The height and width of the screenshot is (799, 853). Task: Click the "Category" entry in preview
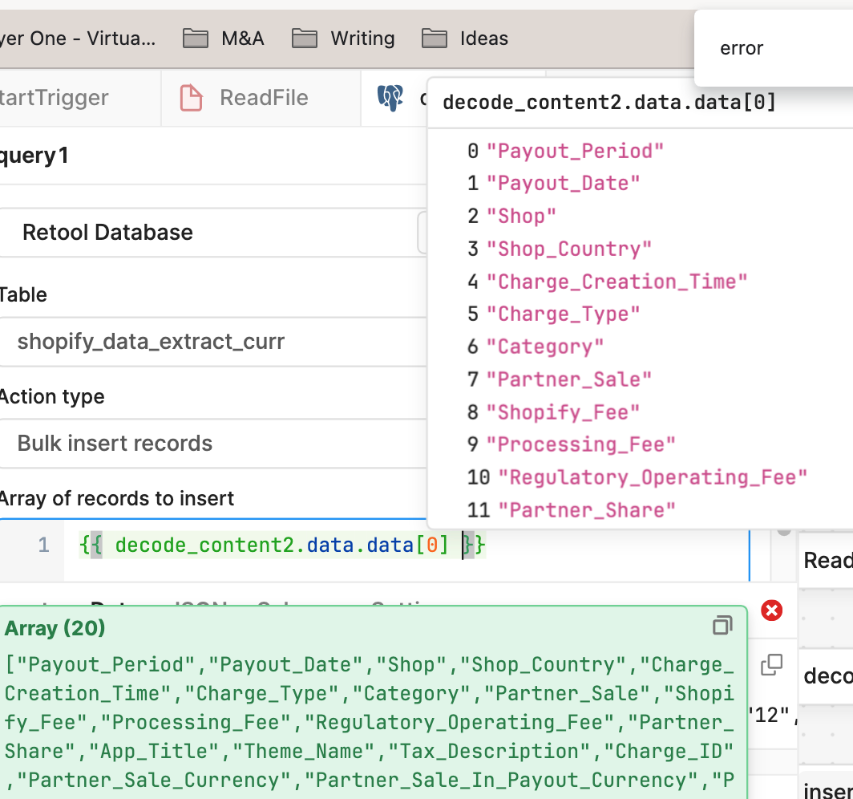point(545,347)
